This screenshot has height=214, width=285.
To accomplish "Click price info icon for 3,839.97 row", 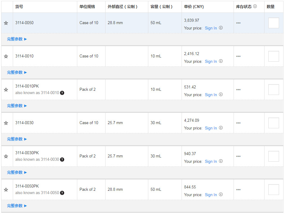I will pos(221,28).
